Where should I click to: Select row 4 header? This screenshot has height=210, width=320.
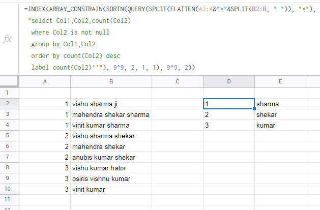pos(9,125)
